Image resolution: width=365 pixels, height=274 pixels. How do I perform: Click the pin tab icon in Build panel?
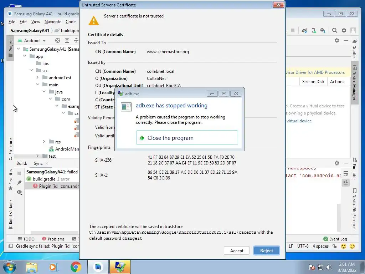(19, 183)
